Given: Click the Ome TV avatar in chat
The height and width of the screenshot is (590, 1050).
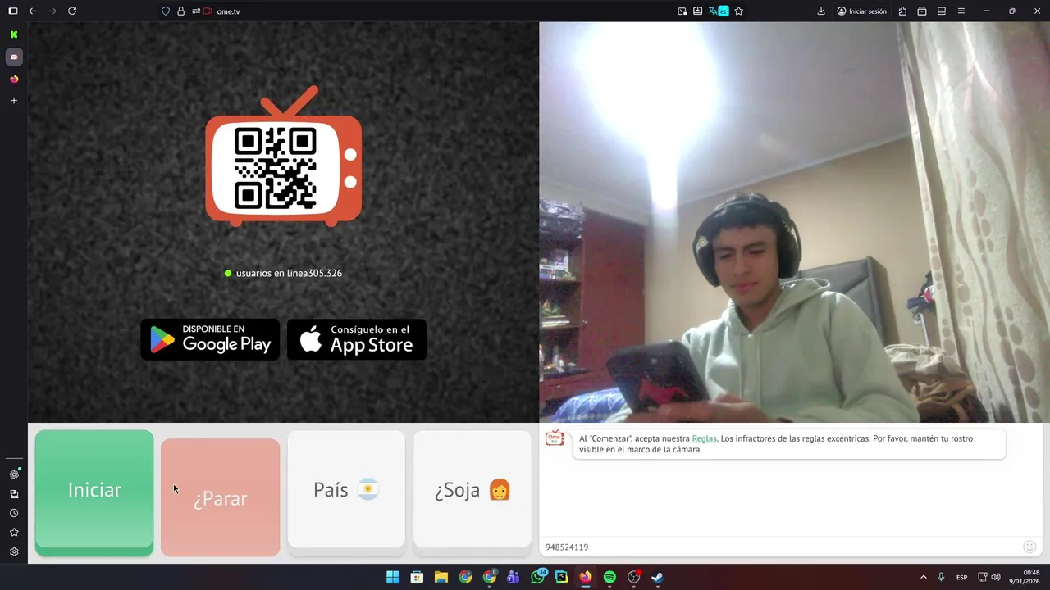Looking at the screenshot, I should [555, 438].
